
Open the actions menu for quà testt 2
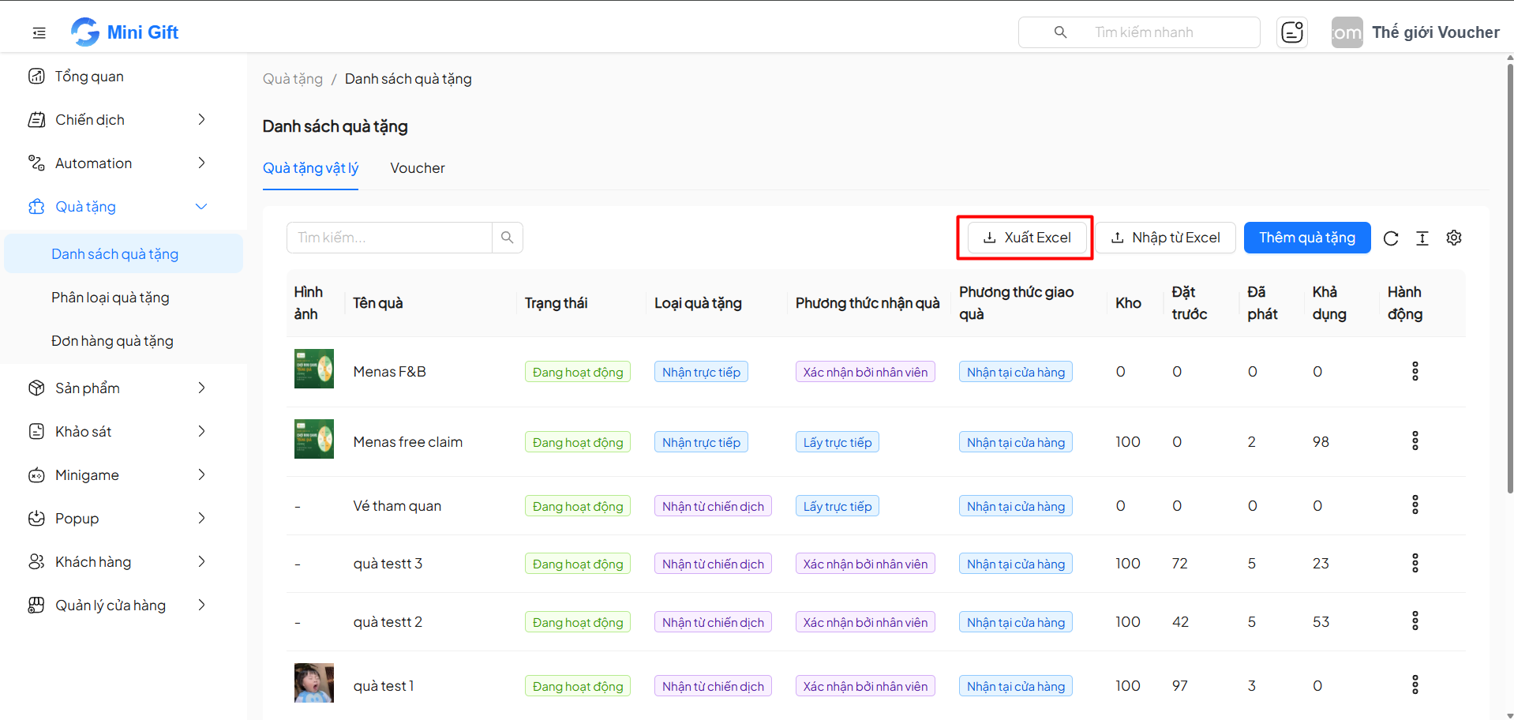click(1415, 621)
